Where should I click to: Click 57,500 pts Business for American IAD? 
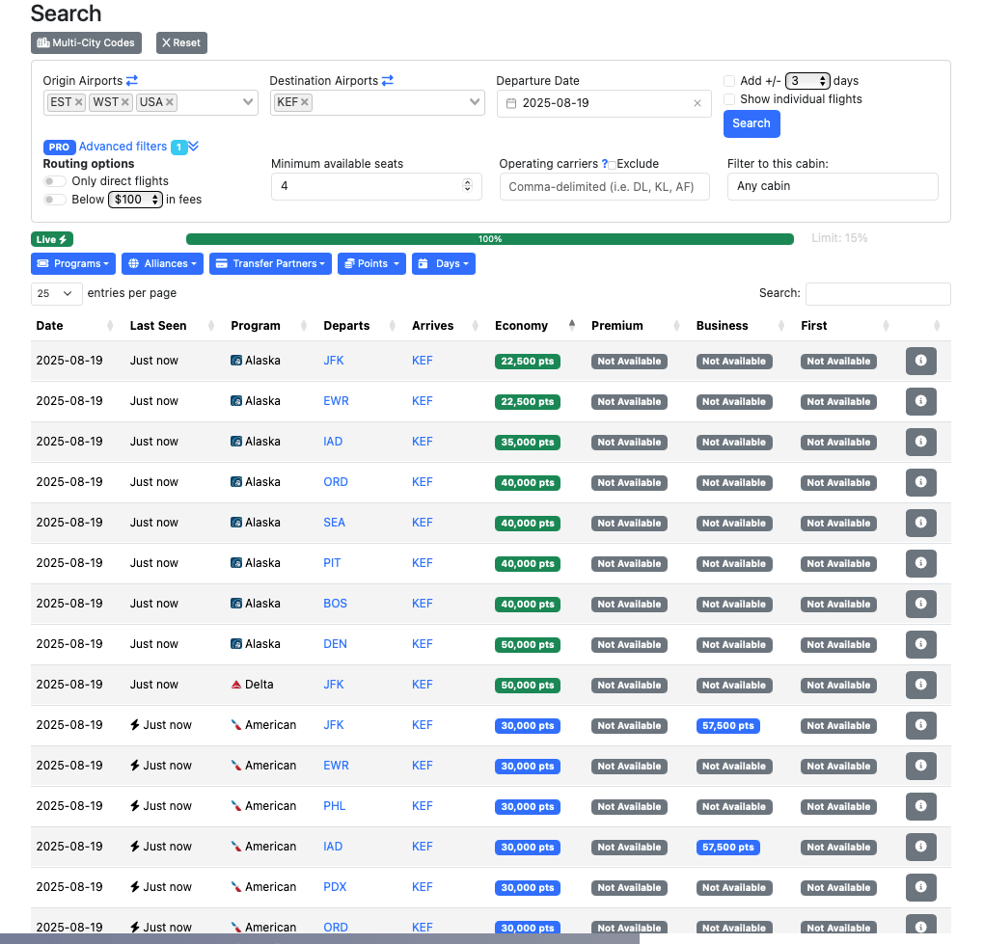click(x=728, y=848)
